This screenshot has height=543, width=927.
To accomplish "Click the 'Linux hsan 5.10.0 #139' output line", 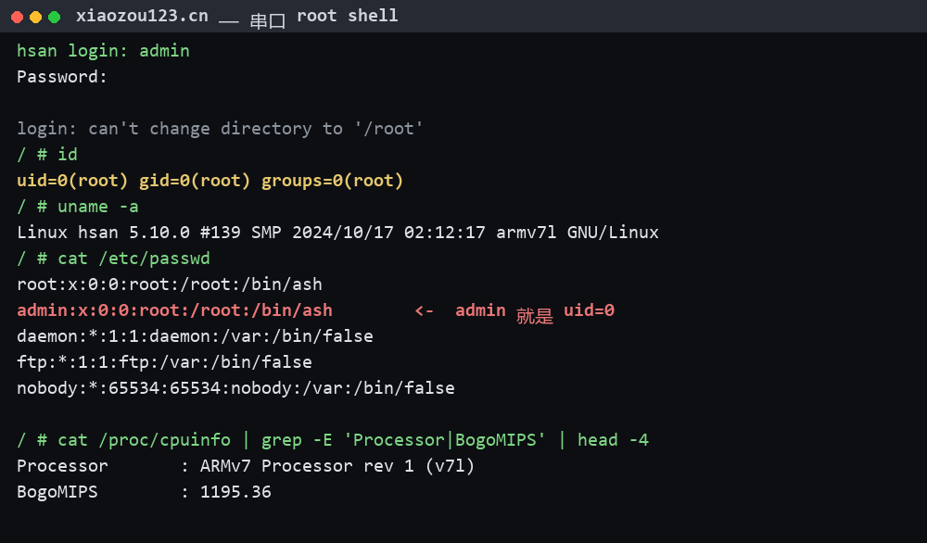I will pos(337,233).
